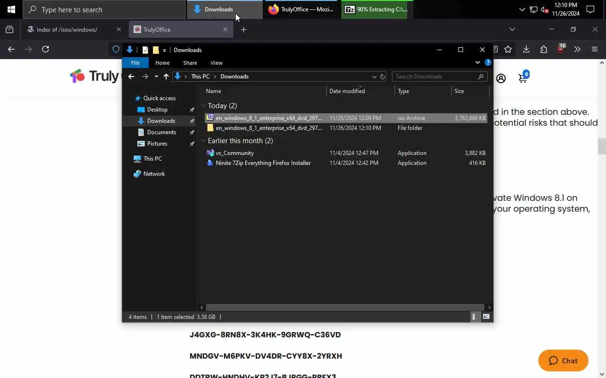The width and height of the screenshot is (606, 378).
Task: Open the taskbar clock and date
Action: pyautogui.click(x=566, y=9)
